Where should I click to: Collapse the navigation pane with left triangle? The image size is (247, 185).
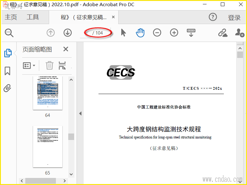[x=80, y=113]
